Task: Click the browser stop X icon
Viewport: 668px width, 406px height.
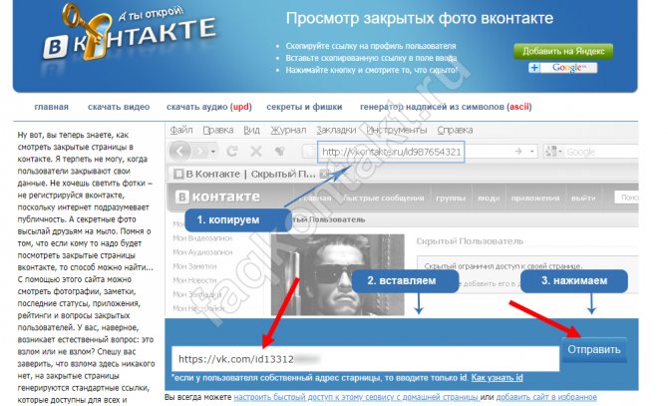Action: click(255, 151)
